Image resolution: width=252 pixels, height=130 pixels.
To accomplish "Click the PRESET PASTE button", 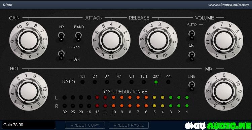I will coord(129,125).
